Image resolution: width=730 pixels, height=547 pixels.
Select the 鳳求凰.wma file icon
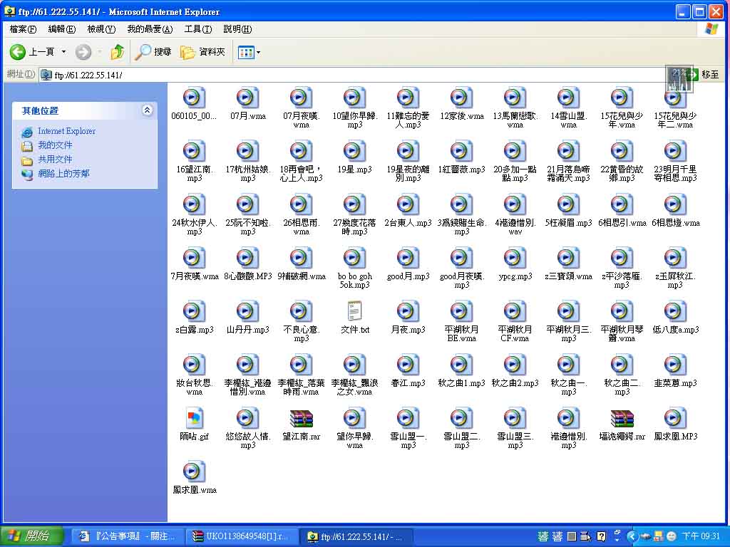[194, 472]
